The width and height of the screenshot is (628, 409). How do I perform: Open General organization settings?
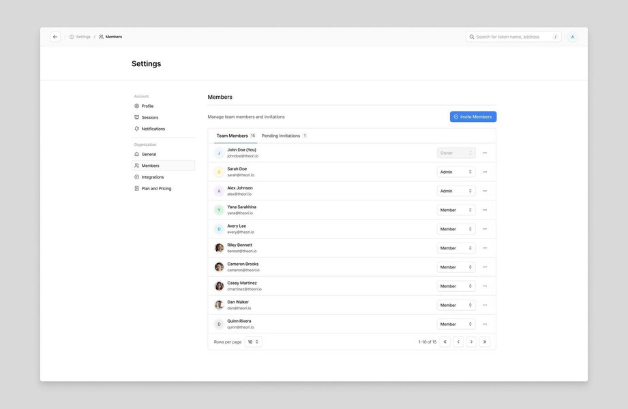point(164,154)
